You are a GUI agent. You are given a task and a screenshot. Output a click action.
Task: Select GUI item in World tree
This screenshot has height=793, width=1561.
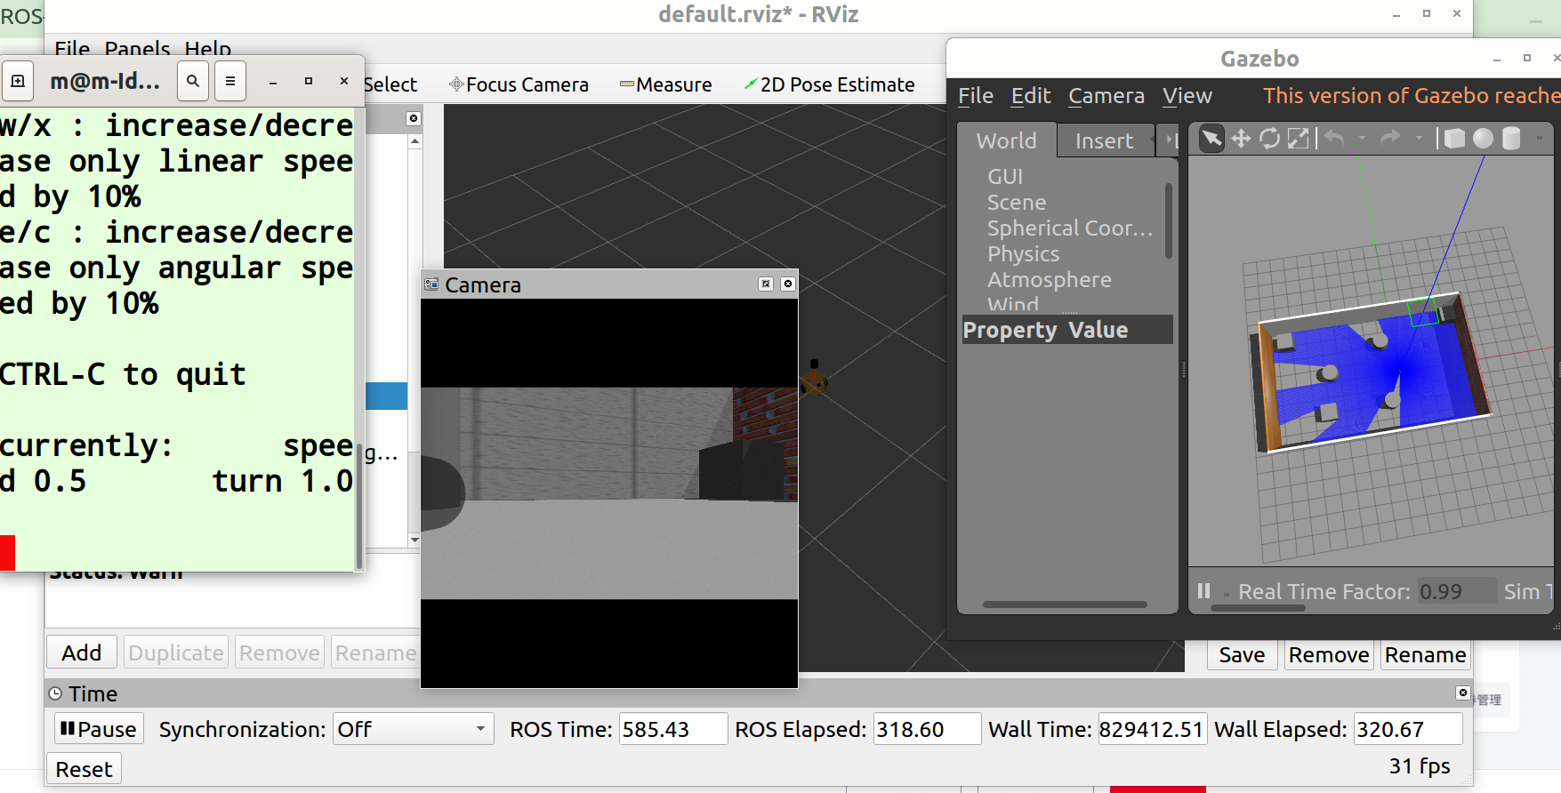click(1005, 176)
